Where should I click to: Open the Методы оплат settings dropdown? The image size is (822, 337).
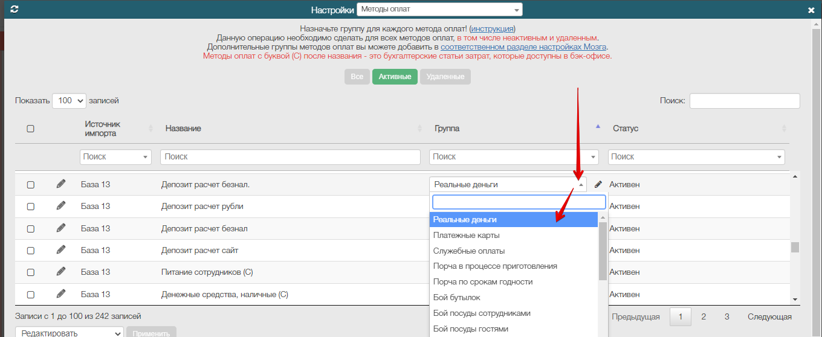point(439,10)
